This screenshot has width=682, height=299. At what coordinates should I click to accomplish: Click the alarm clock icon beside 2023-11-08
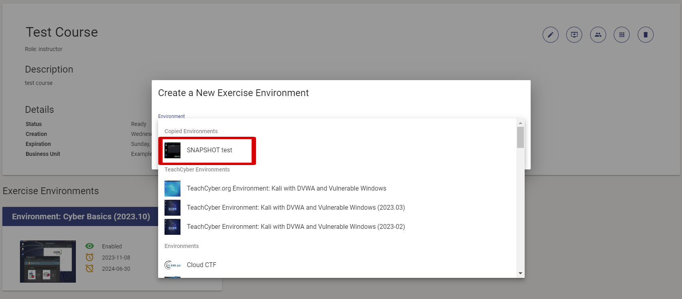[90, 258]
